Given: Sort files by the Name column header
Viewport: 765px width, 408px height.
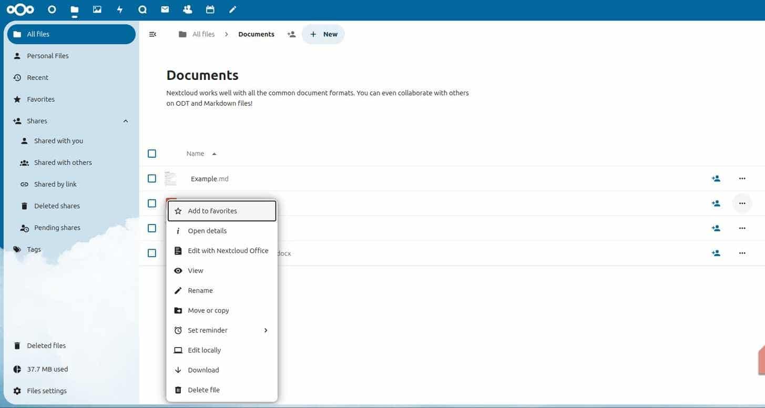Looking at the screenshot, I should pos(201,154).
